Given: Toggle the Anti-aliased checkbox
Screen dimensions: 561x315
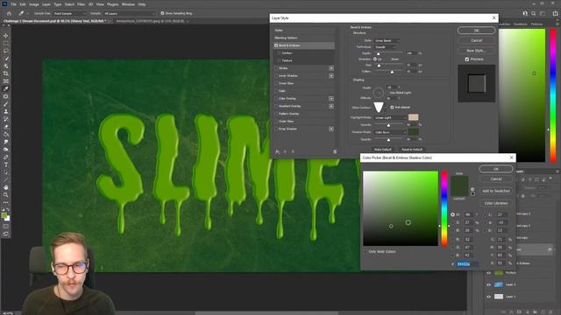Looking at the screenshot, I should coord(392,108).
